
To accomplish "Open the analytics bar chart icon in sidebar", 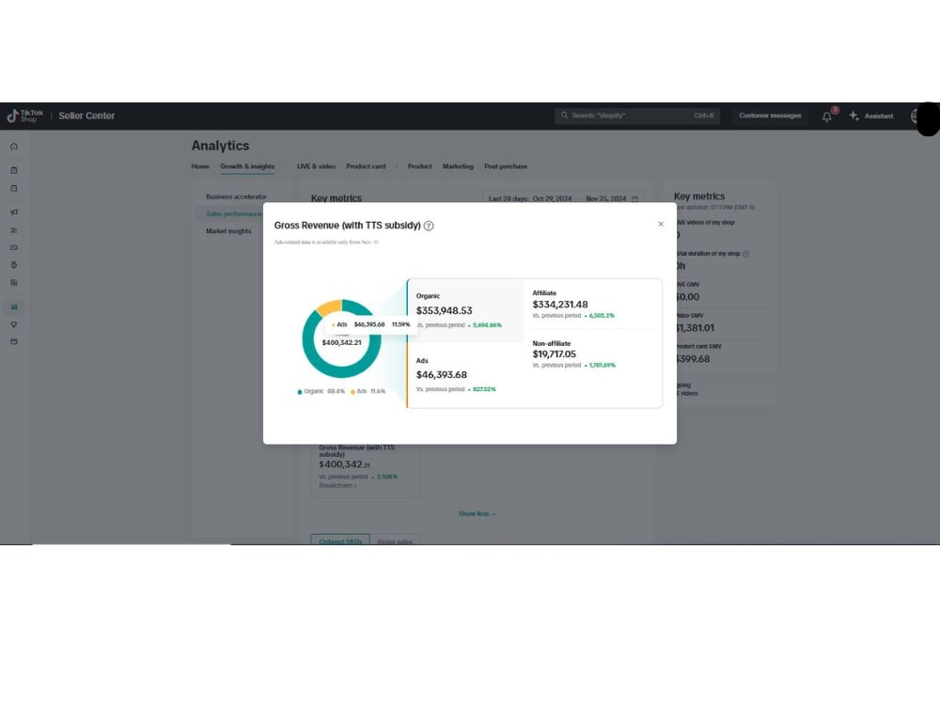I will 14,306.
